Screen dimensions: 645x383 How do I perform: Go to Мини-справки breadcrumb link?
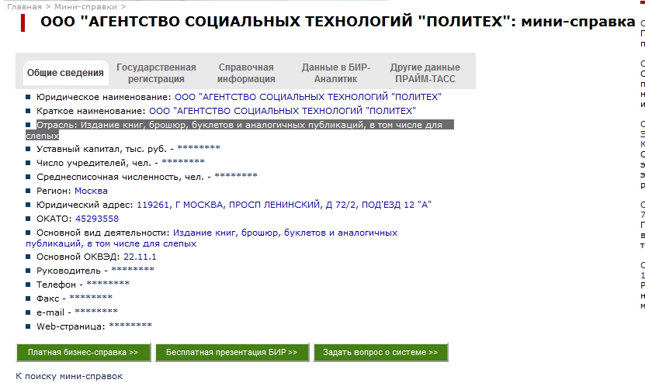point(85,7)
